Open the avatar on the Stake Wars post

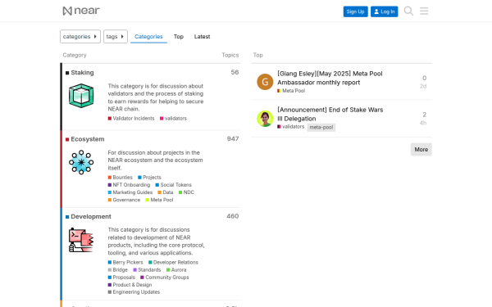[x=265, y=119]
